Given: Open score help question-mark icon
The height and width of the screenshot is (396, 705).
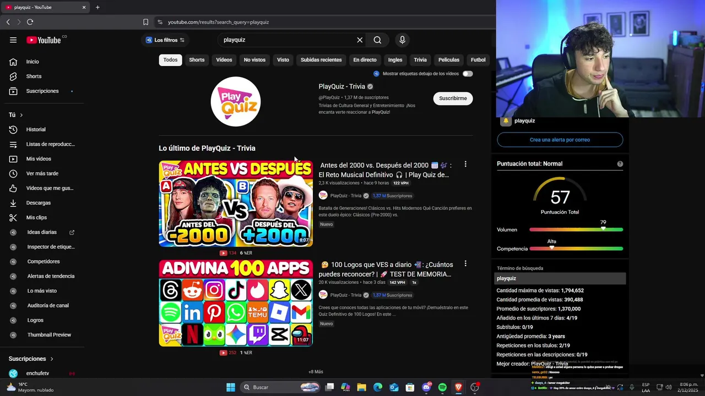Looking at the screenshot, I should tap(620, 164).
